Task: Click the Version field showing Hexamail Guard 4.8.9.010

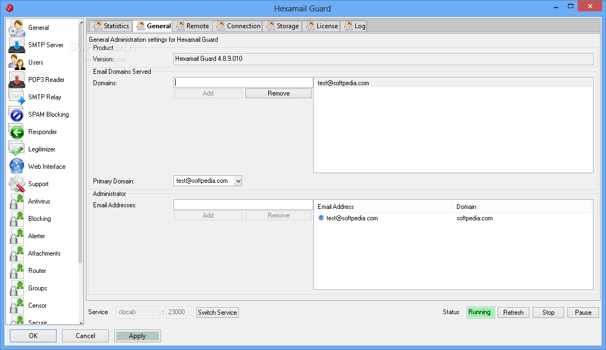Action: (x=384, y=59)
